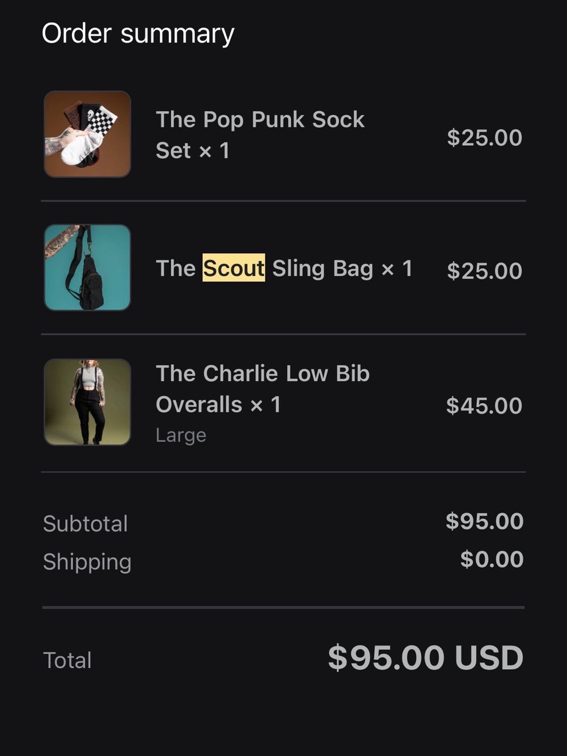Select the Large size label

(181, 436)
